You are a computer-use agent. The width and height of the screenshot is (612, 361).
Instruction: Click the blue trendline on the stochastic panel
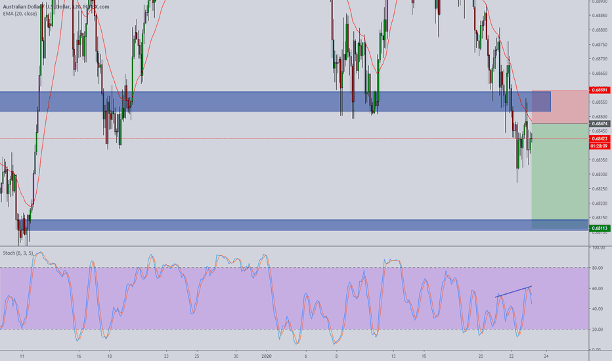point(514,292)
